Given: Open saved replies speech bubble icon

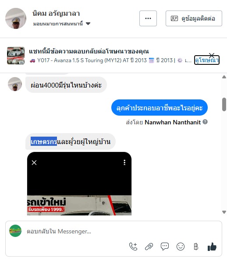Looking at the screenshot, I should click(164, 247).
